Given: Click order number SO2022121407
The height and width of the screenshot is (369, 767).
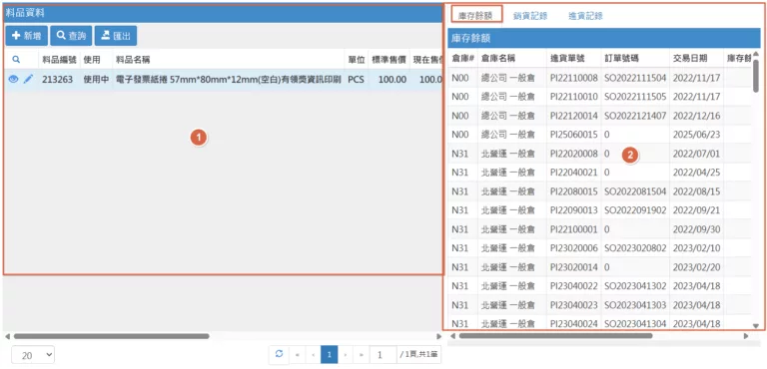Looking at the screenshot, I should pos(635,116).
